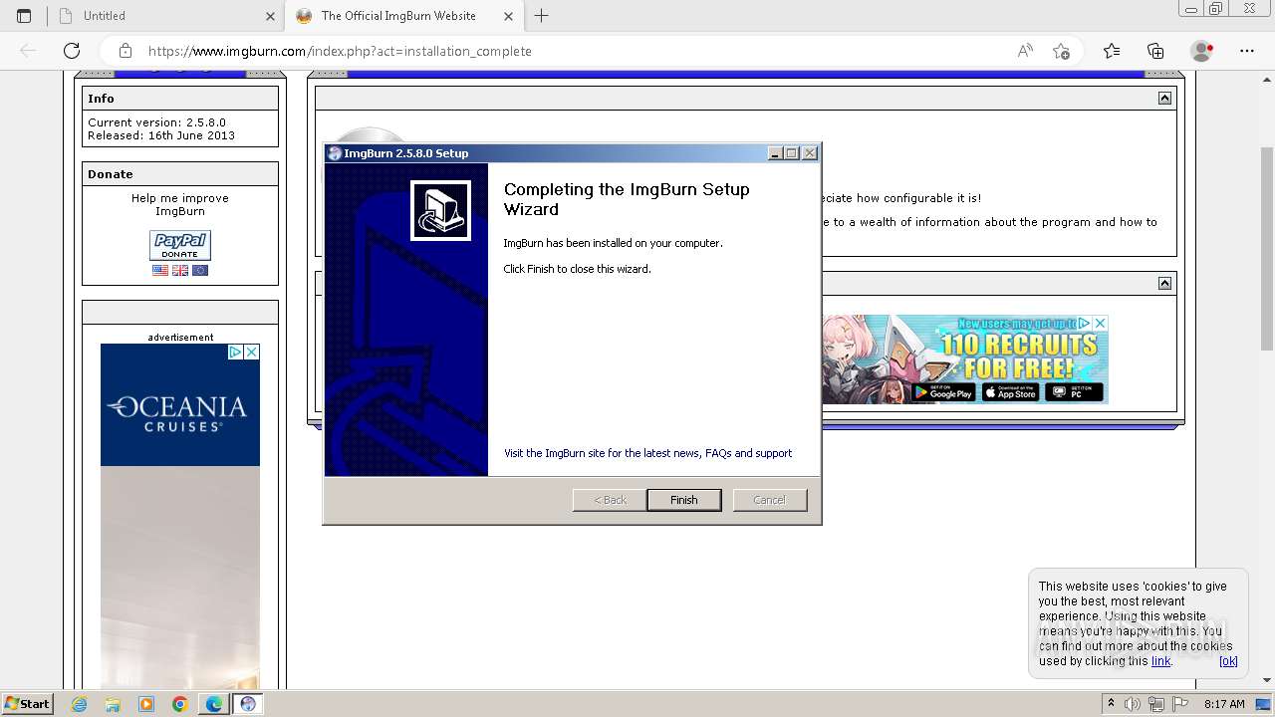Open the tab actions menu icon
1275x717 pixels.
click(24, 16)
